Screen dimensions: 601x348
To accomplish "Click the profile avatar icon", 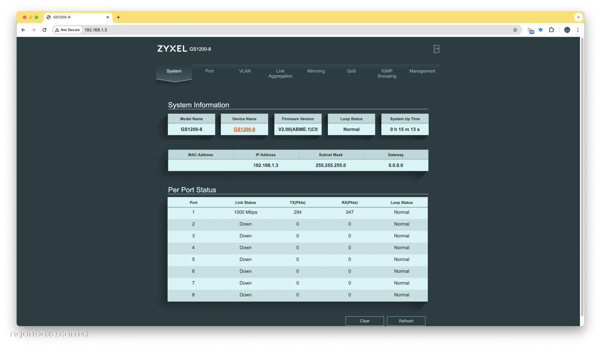I will tap(567, 30).
